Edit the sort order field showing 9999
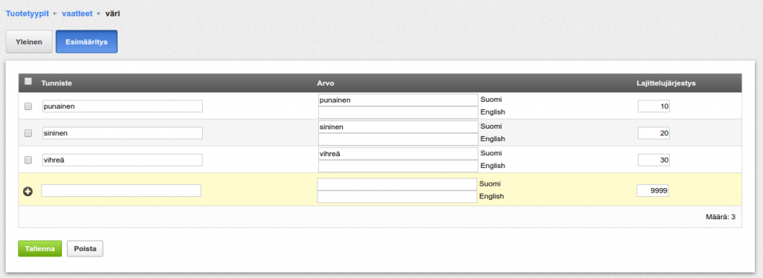This screenshot has width=763, height=278. coord(653,191)
